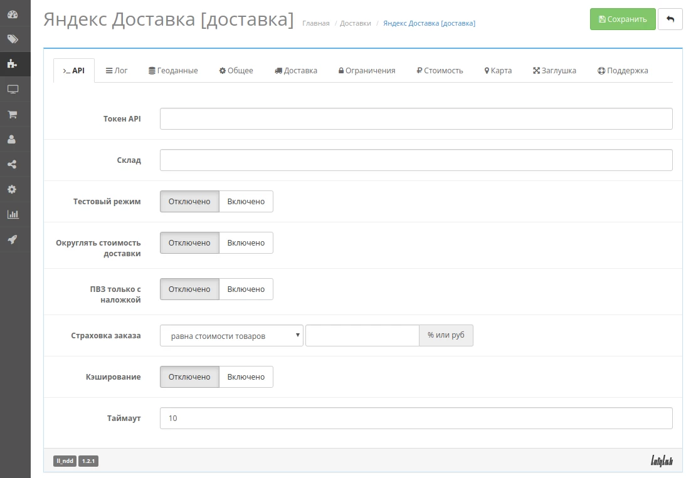The width and height of the screenshot is (686, 478).
Task: Focus the Таймаут input field
Action: 416,418
